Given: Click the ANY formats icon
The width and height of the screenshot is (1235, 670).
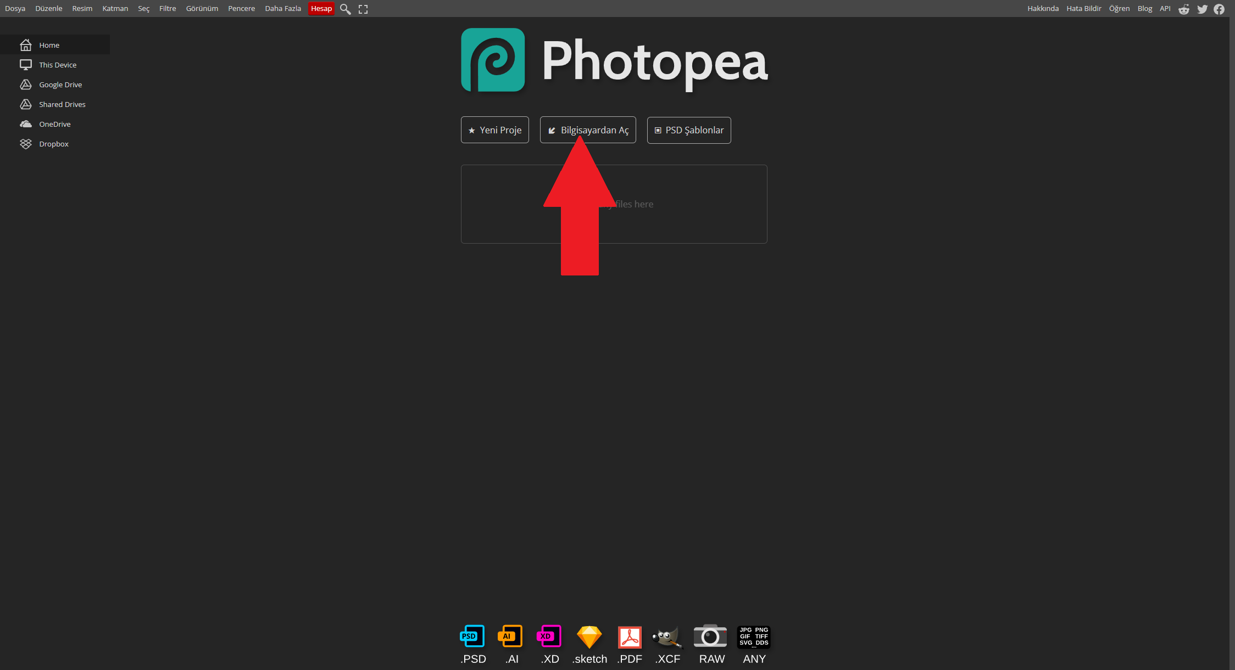Looking at the screenshot, I should click(754, 637).
